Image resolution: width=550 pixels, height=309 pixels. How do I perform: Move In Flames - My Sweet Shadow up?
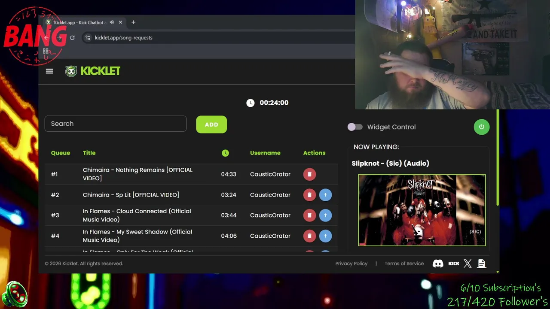coord(325,236)
